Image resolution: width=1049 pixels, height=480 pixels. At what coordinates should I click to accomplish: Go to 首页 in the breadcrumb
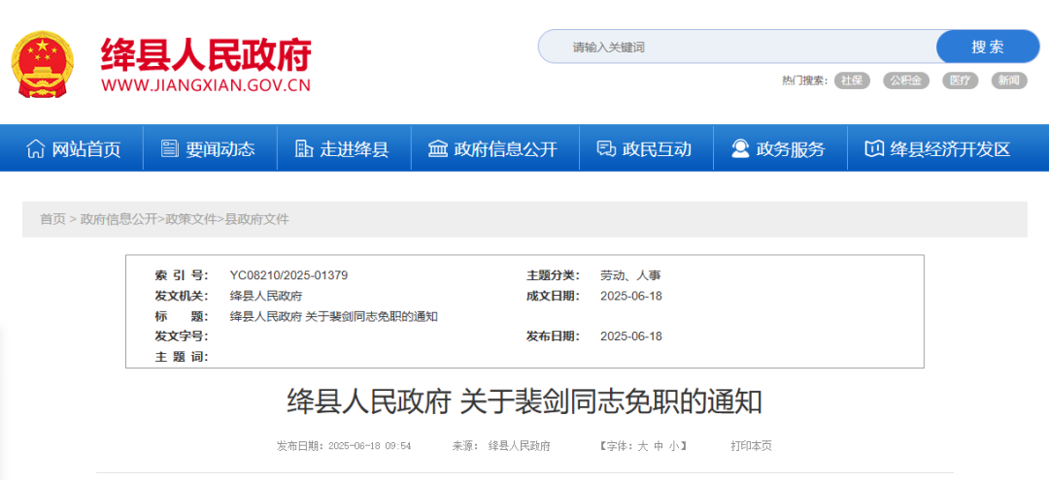[52, 219]
